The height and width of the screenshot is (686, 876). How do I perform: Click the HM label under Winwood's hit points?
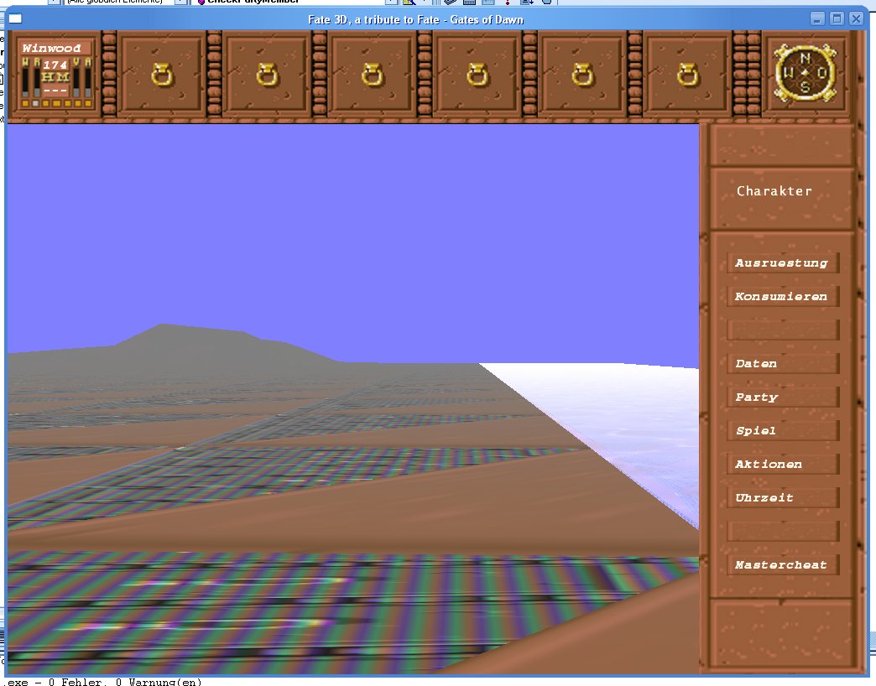click(x=55, y=77)
